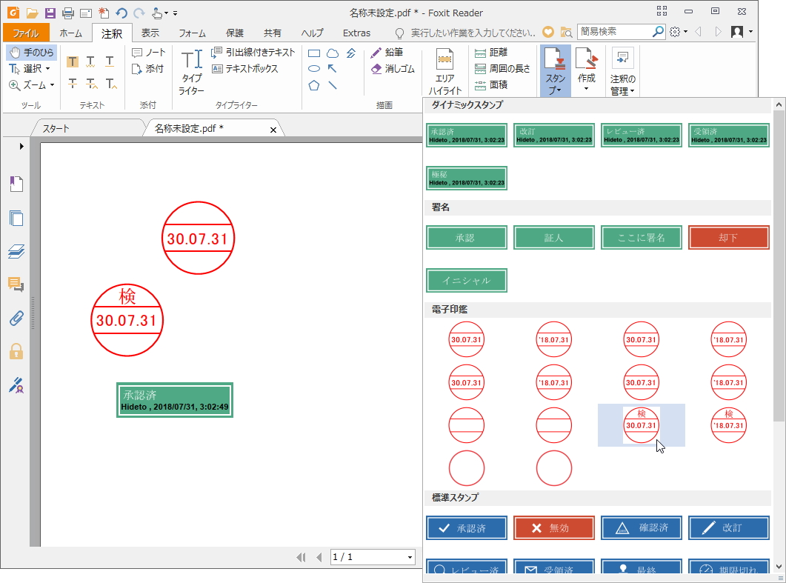Click the quick search (簡易検索) field
Viewport: 786px width, 583px height.
615,32
